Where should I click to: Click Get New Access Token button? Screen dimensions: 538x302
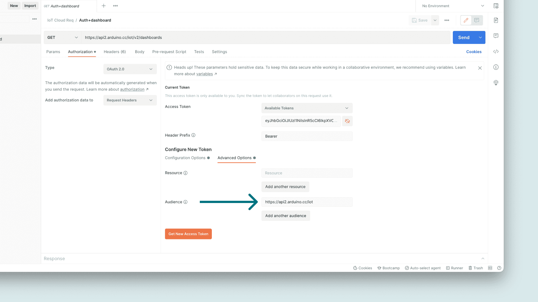tap(188, 234)
